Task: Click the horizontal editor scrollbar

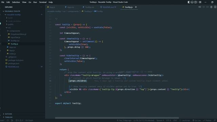Action: point(117,118)
